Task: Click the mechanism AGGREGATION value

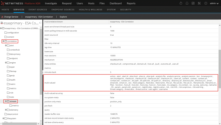Action: 117,60
